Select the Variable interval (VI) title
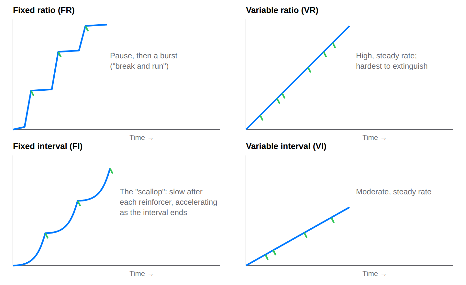The height and width of the screenshot is (285, 466). pyautogui.click(x=286, y=146)
